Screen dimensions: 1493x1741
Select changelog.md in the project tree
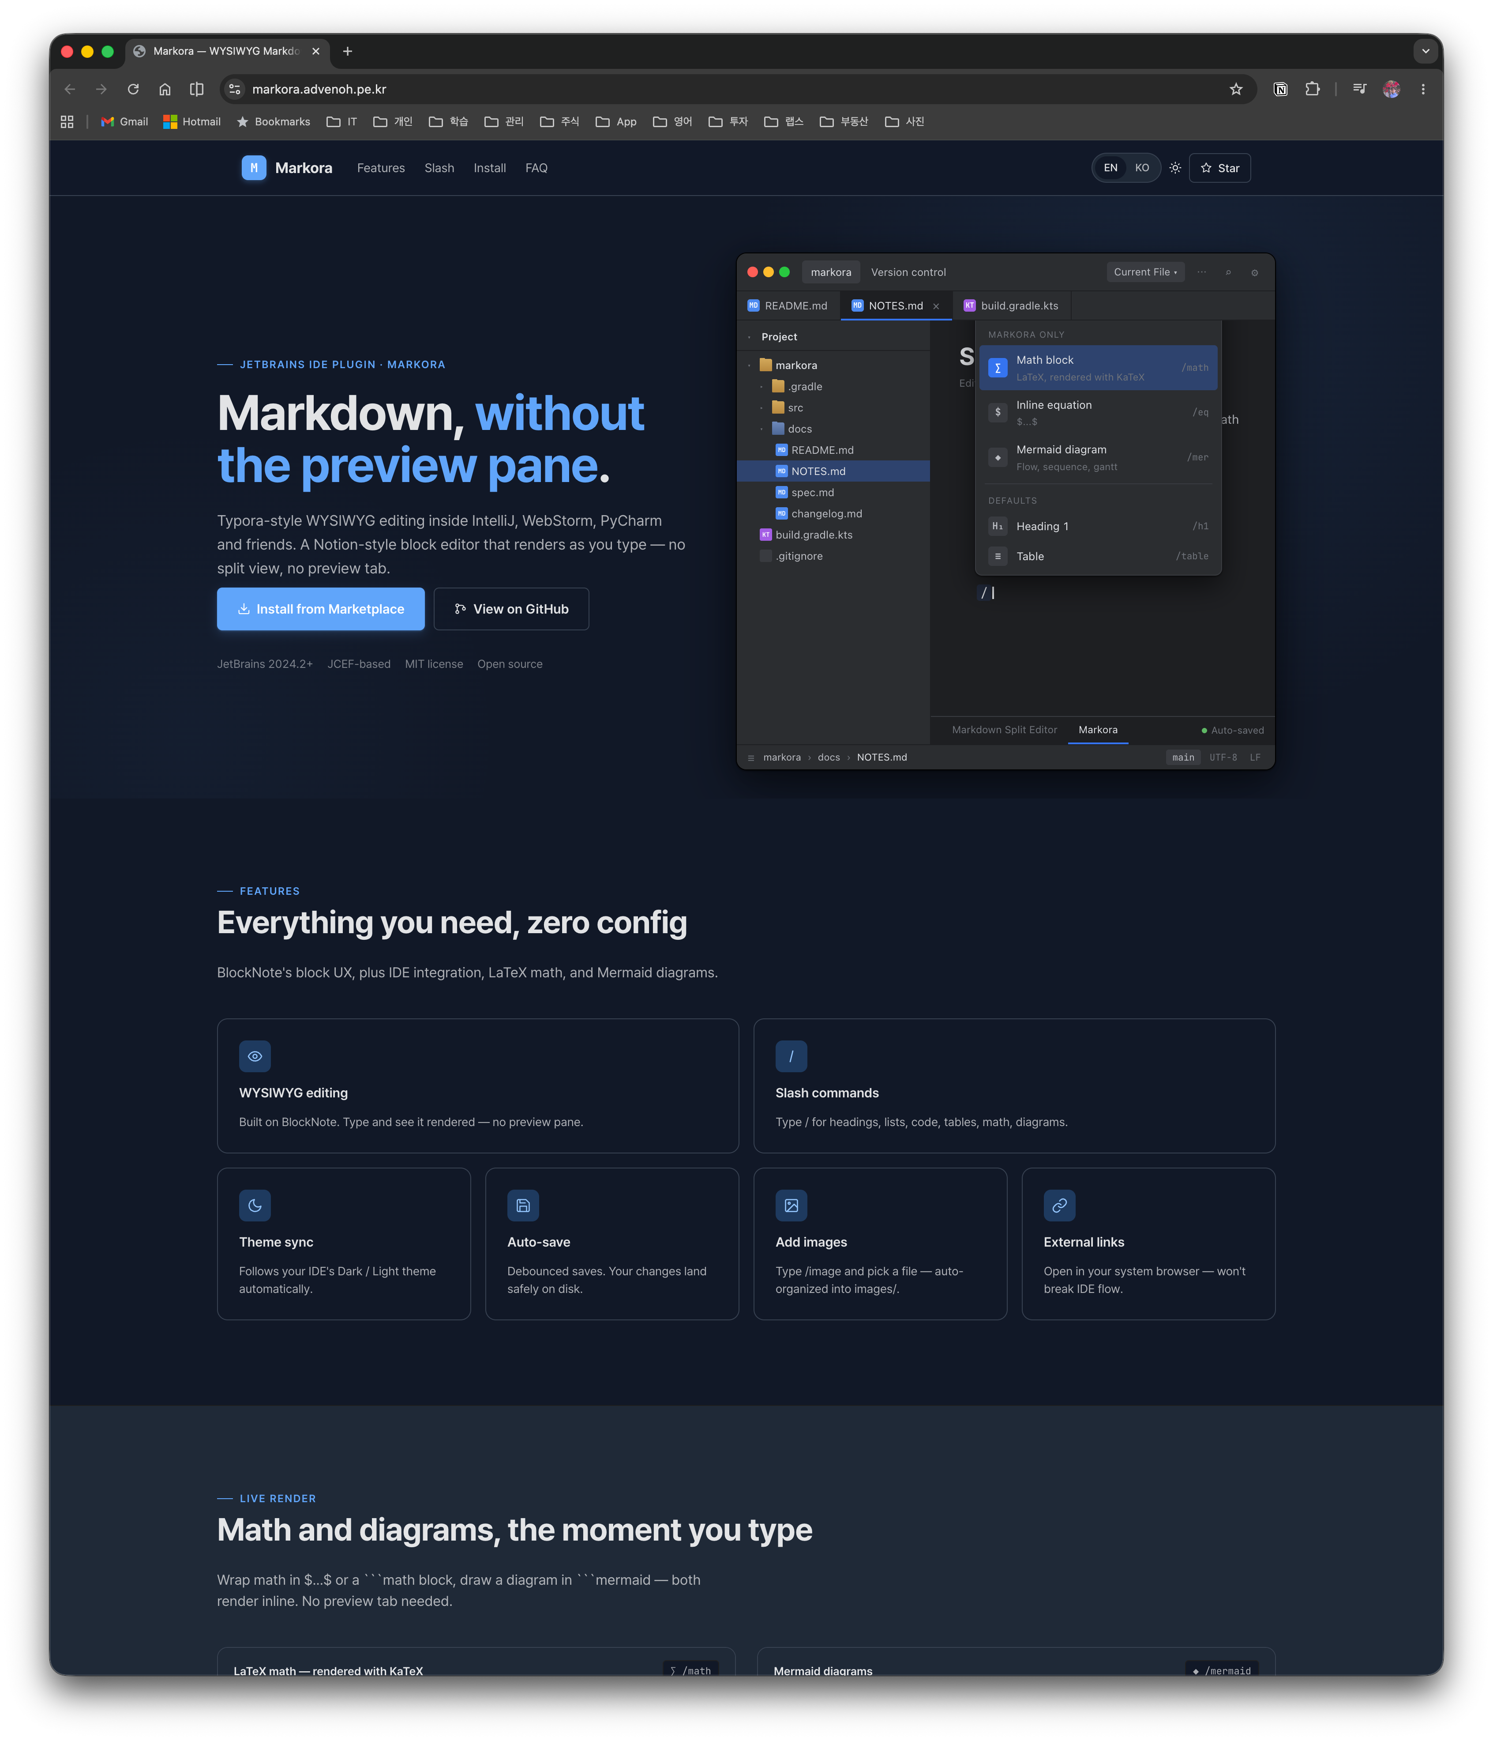click(x=833, y=513)
